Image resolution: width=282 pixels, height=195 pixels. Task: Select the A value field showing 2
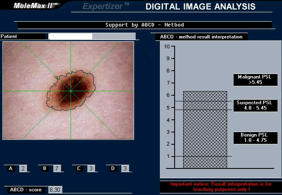pyautogui.click(x=23, y=168)
